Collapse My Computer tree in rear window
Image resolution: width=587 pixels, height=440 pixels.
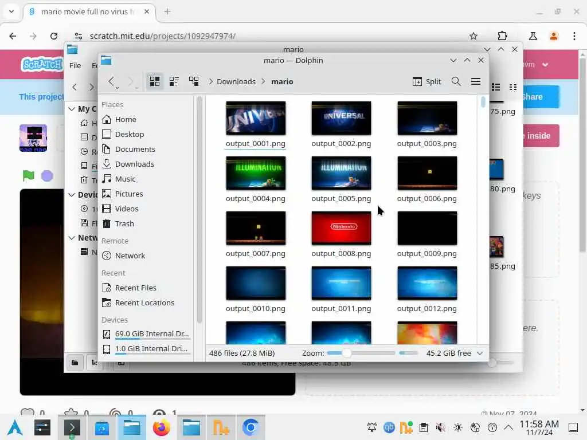(x=72, y=109)
